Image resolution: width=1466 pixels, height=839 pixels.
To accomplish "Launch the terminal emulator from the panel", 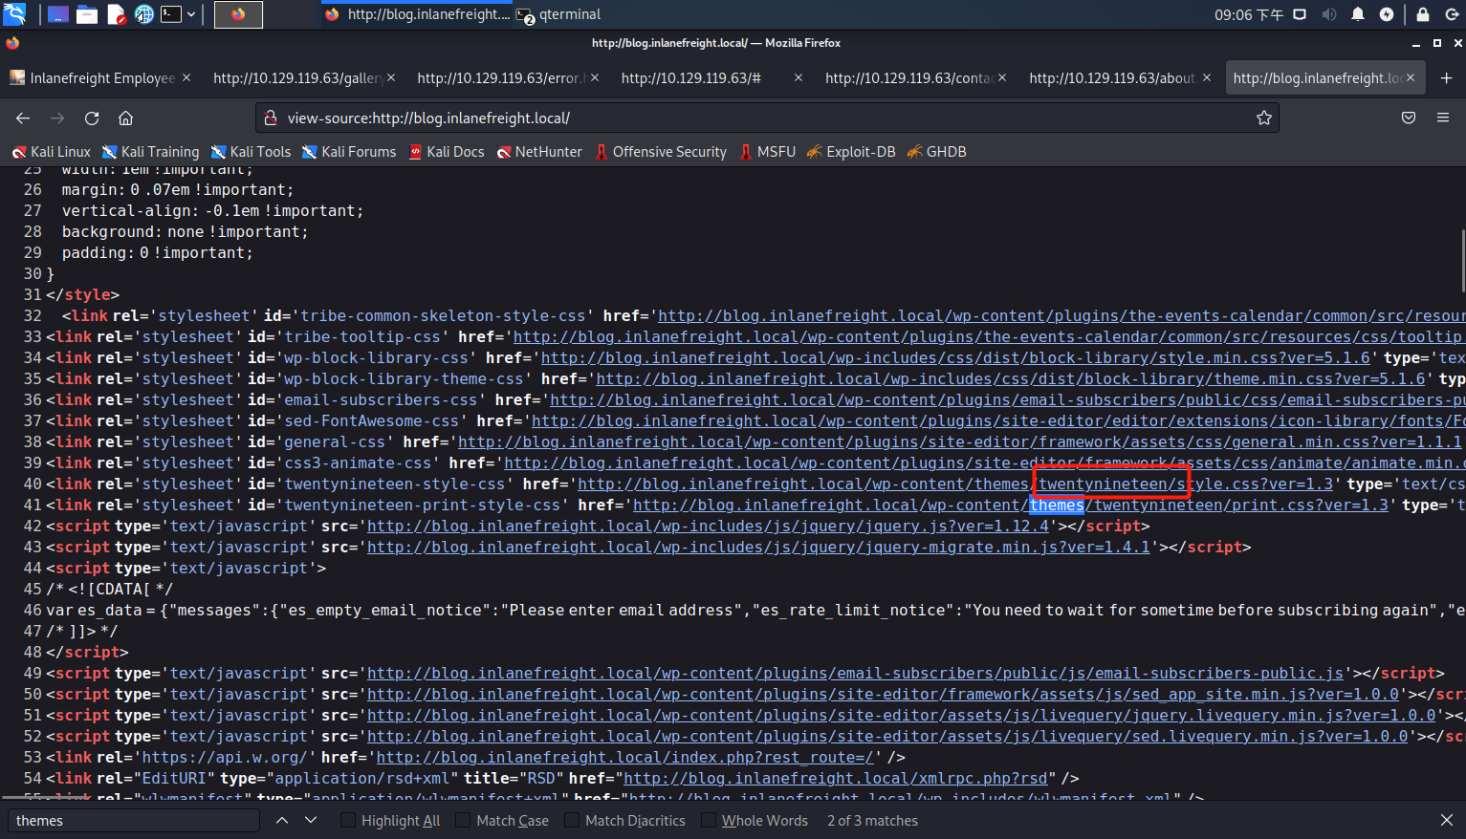I will point(171,14).
